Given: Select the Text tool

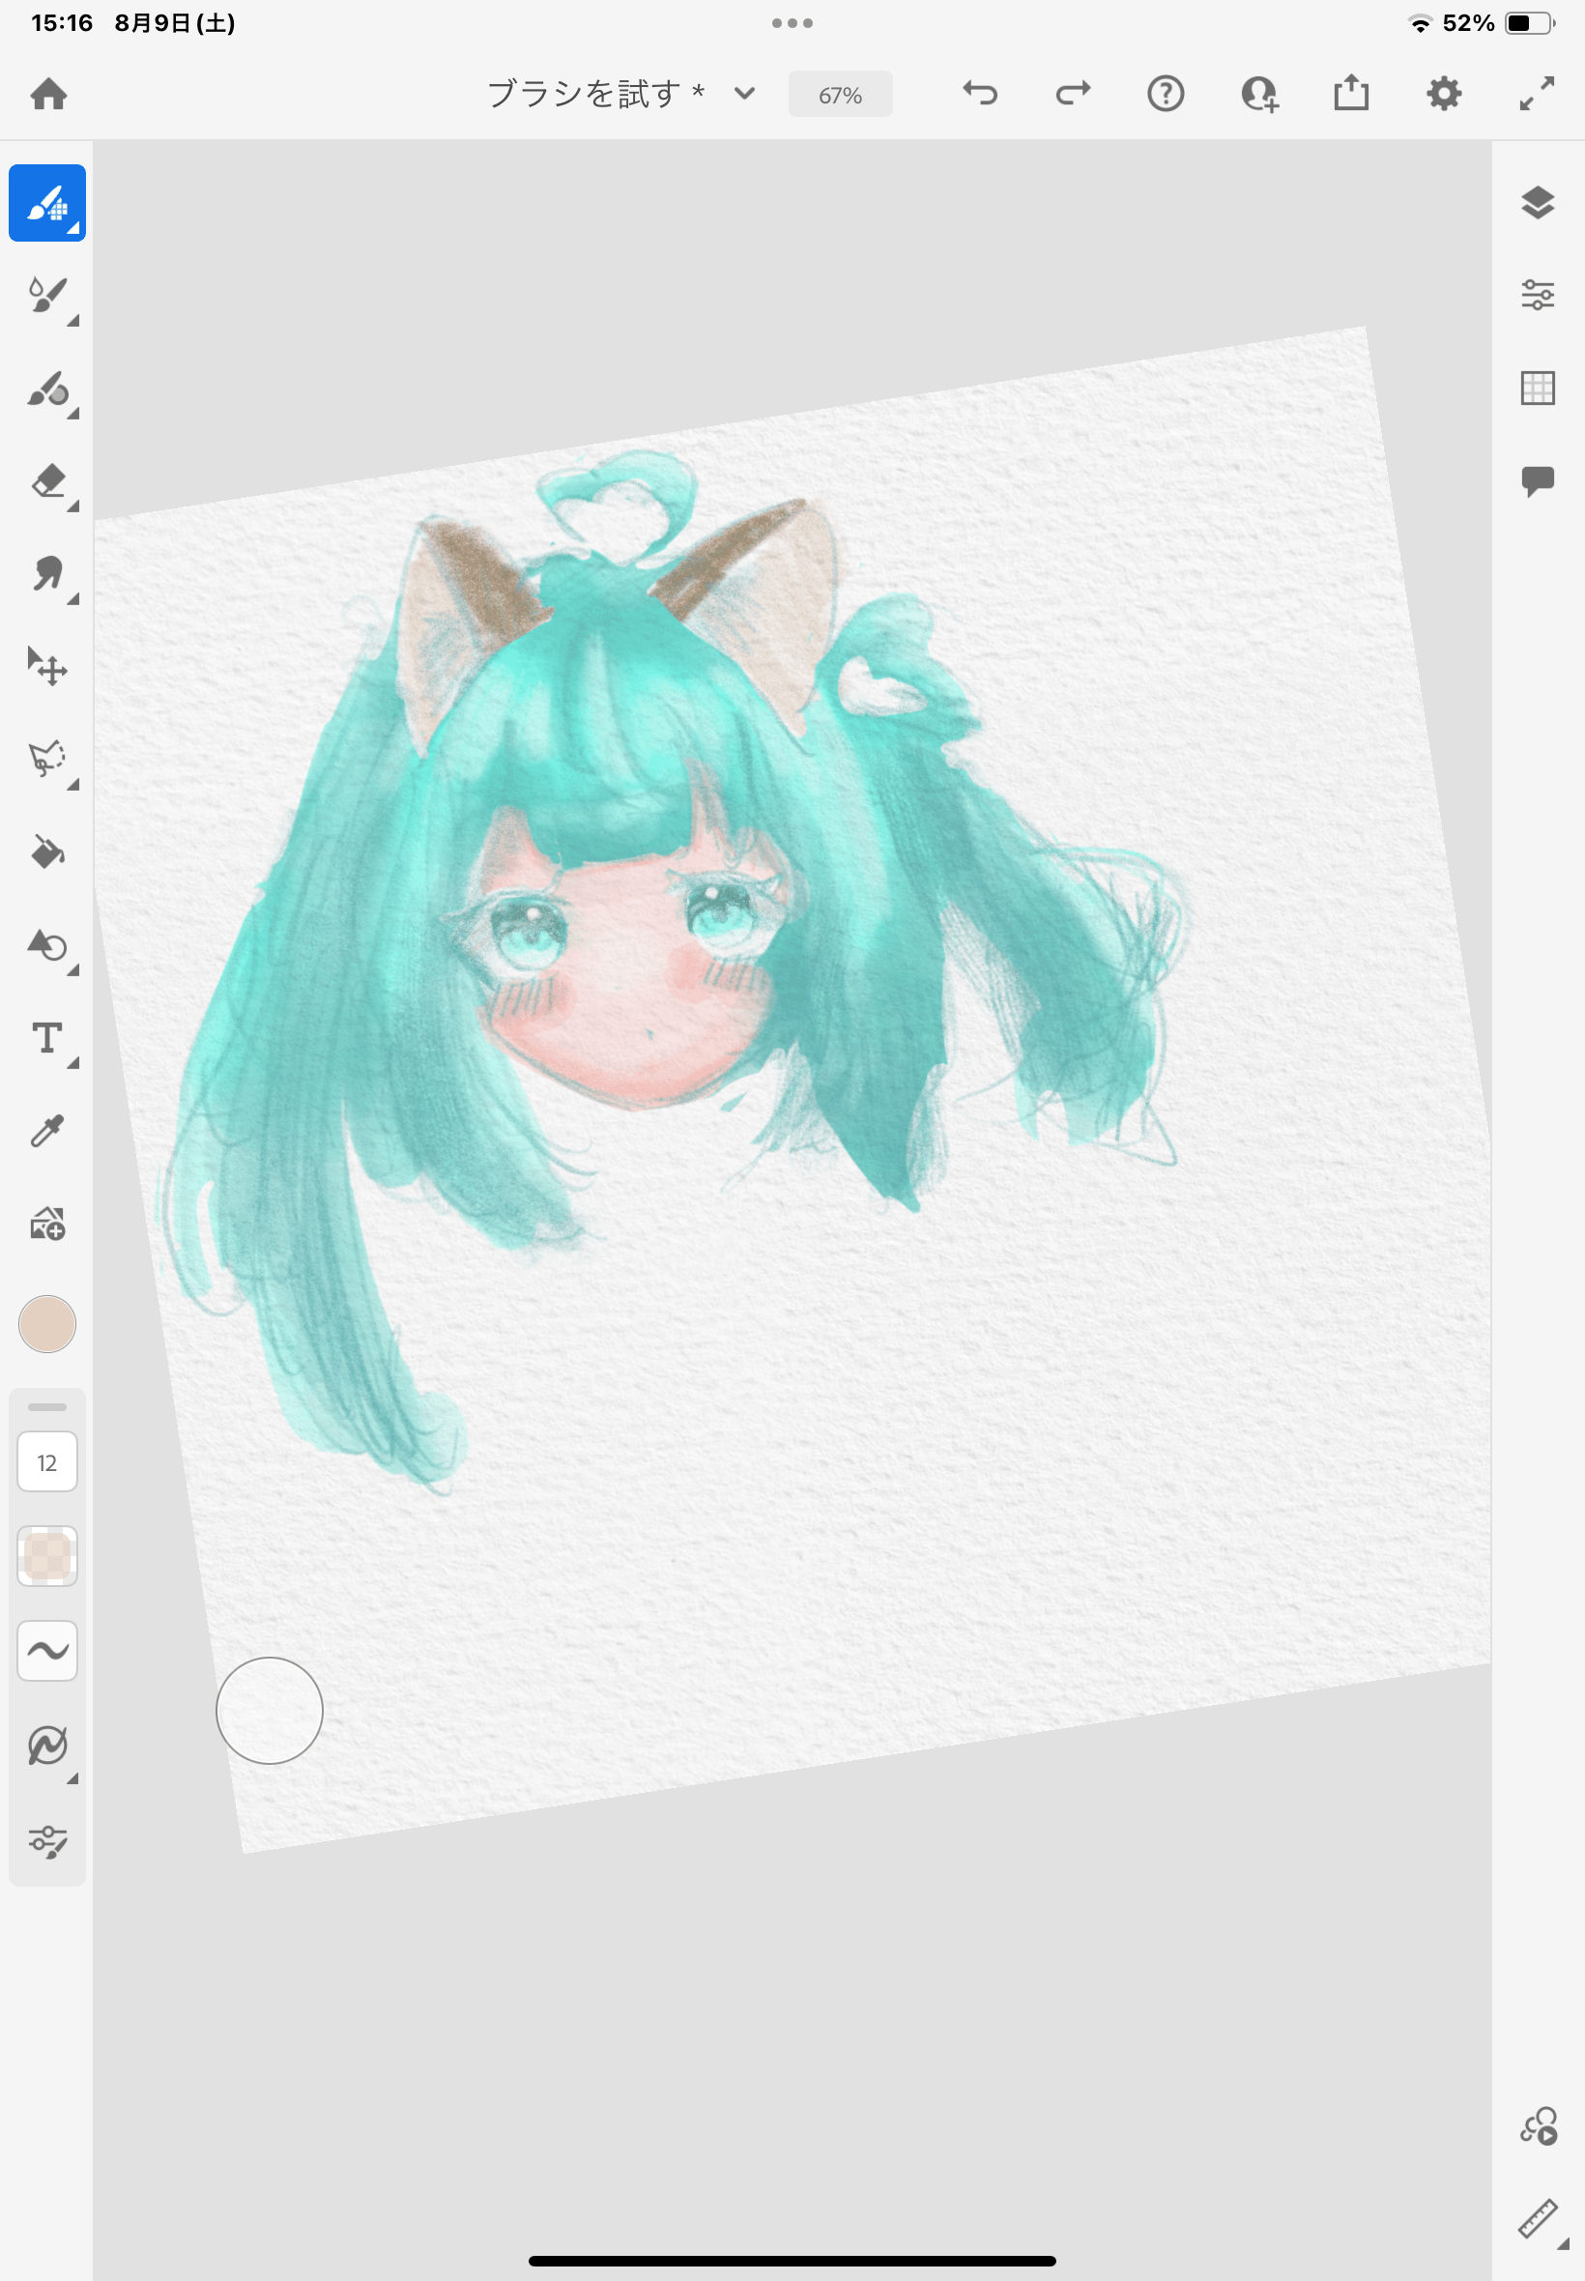Looking at the screenshot, I should pos(47,1039).
